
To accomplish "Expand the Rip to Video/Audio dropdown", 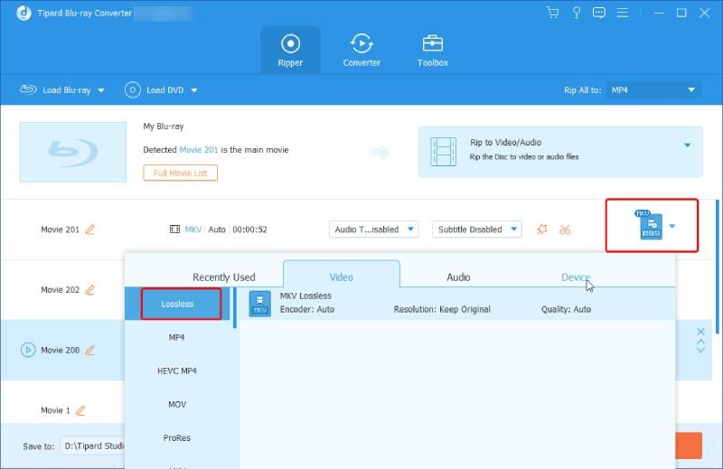I will click(x=687, y=145).
